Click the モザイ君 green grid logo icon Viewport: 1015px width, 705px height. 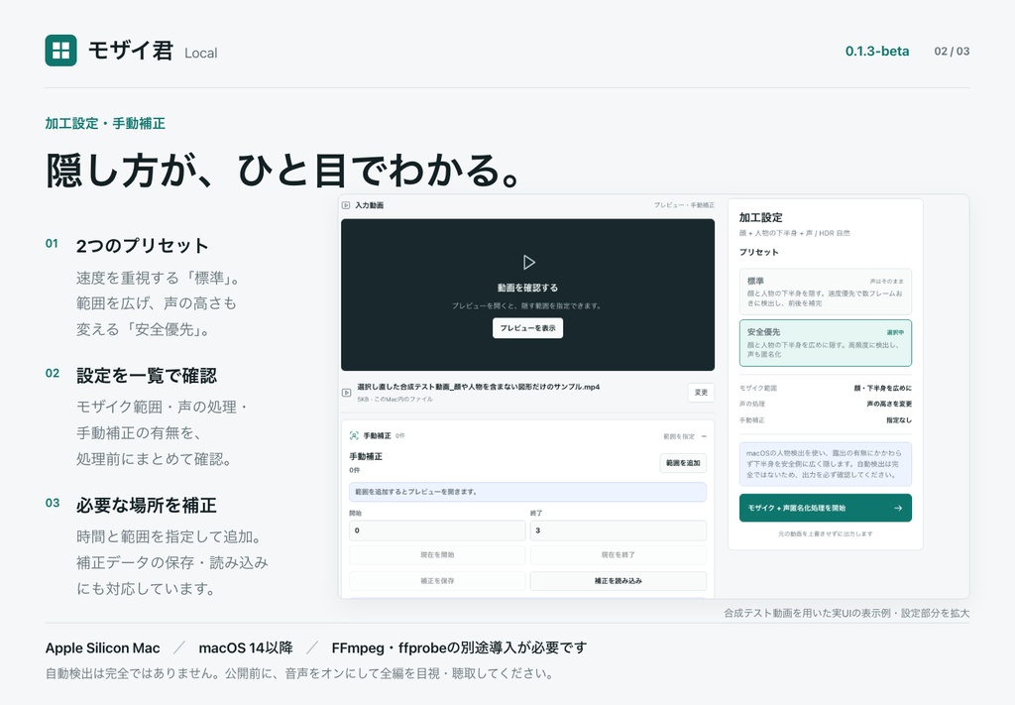pos(60,51)
